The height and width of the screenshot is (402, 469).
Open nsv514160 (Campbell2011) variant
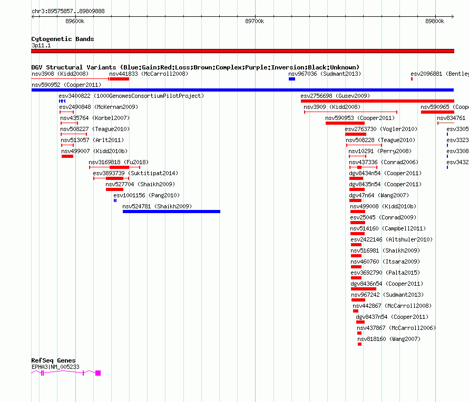(x=388, y=228)
